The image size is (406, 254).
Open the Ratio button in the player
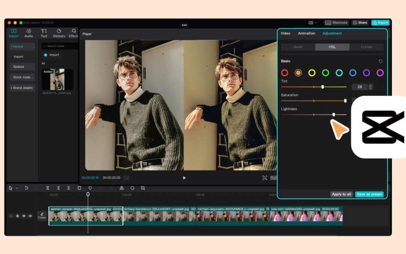coord(273,178)
